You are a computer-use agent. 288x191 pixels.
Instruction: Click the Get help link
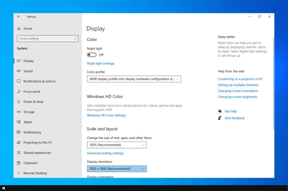pyautogui.click(x=230, y=111)
